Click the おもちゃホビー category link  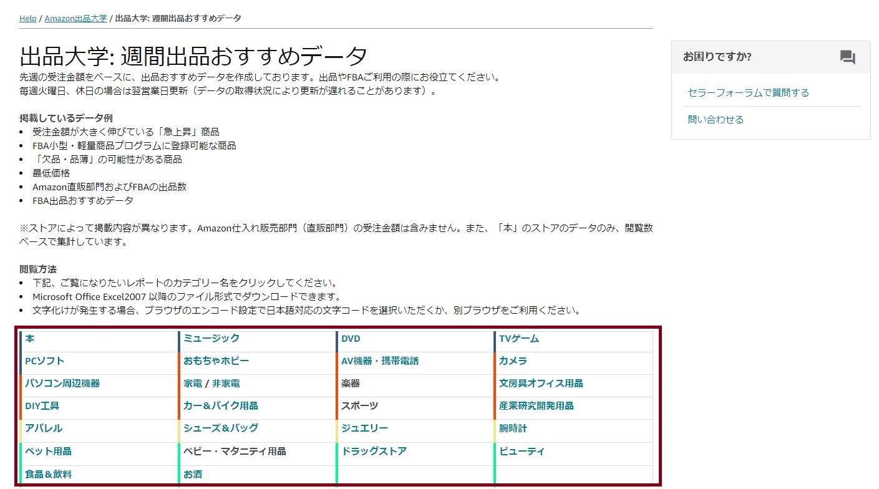coord(216,361)
